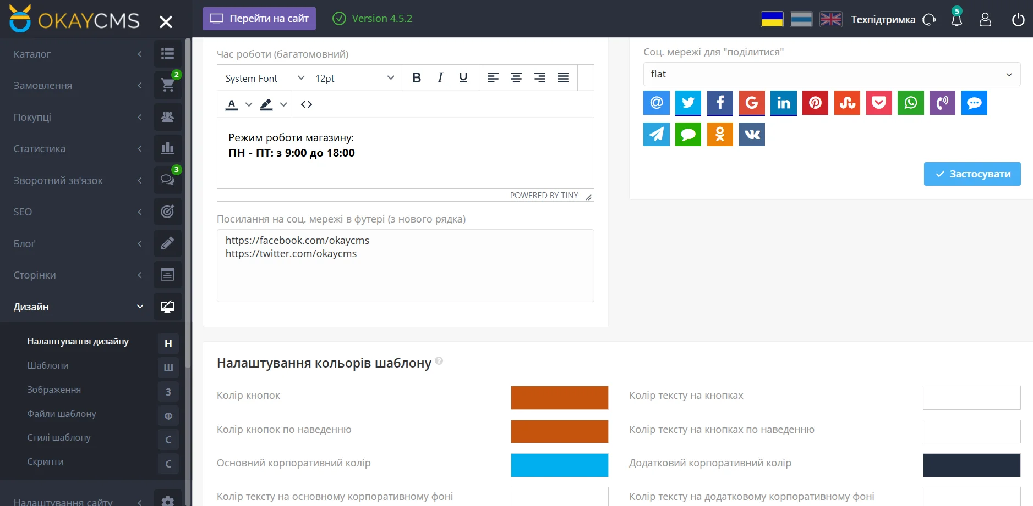This screenshot has width=1033, height=506.
Task: Click the source code editor icon
Action: (307, 104)
